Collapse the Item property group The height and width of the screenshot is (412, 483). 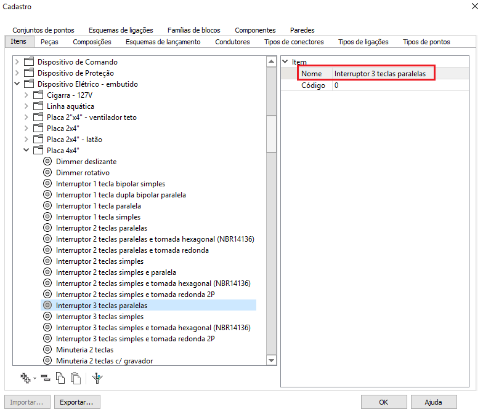click(285, 62)
